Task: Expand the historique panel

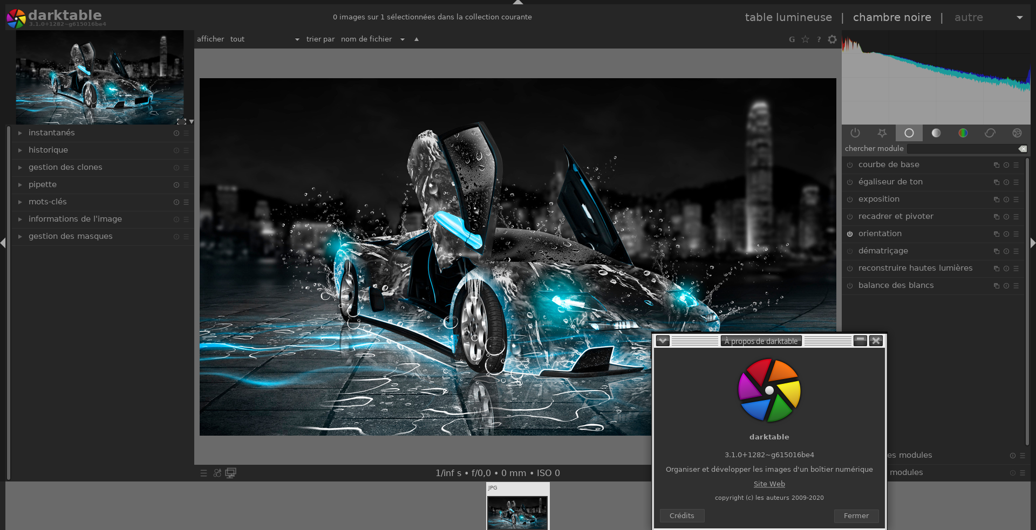Action: (x=20, y=150)
